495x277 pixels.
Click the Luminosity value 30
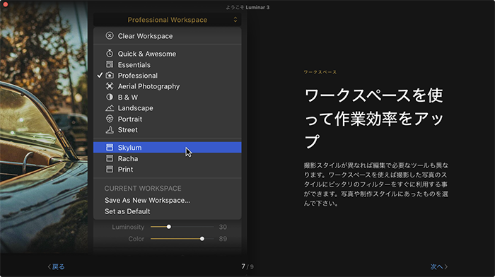pyautogui.click(x=223, y=227)
